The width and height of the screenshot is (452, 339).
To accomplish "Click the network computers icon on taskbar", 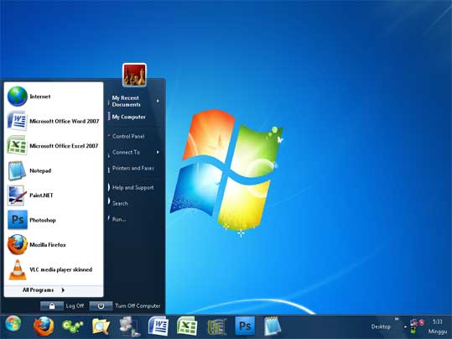I will coord(129,326).
